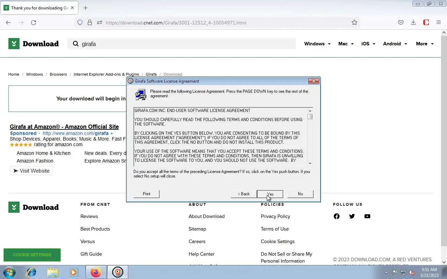Open the Windows Start button
447x279 pixels.
pyautogui.click(x=9, y=272)
